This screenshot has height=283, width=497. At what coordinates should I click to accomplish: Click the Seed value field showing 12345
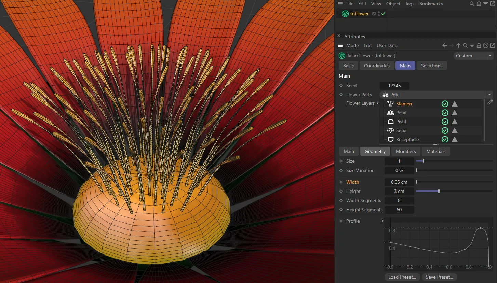[x=394, y=86]
